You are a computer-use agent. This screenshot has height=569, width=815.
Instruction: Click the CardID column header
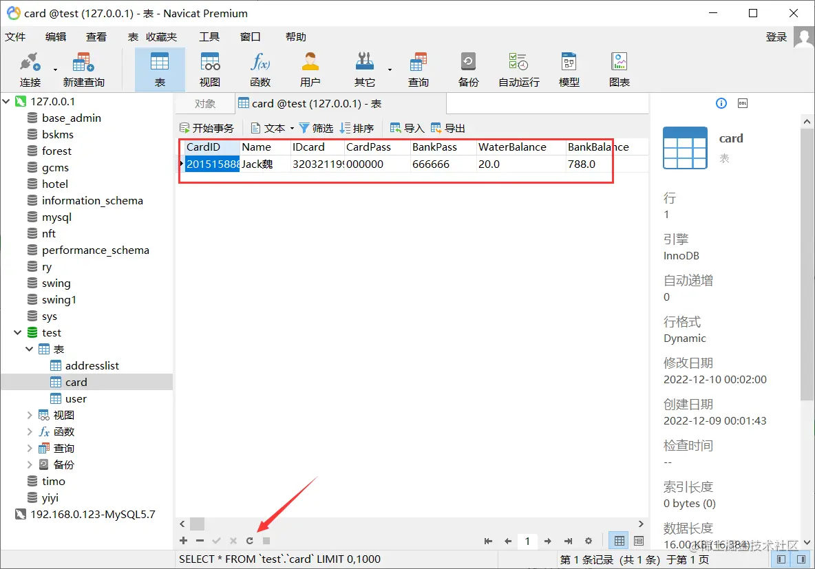(x=212, y=147)
